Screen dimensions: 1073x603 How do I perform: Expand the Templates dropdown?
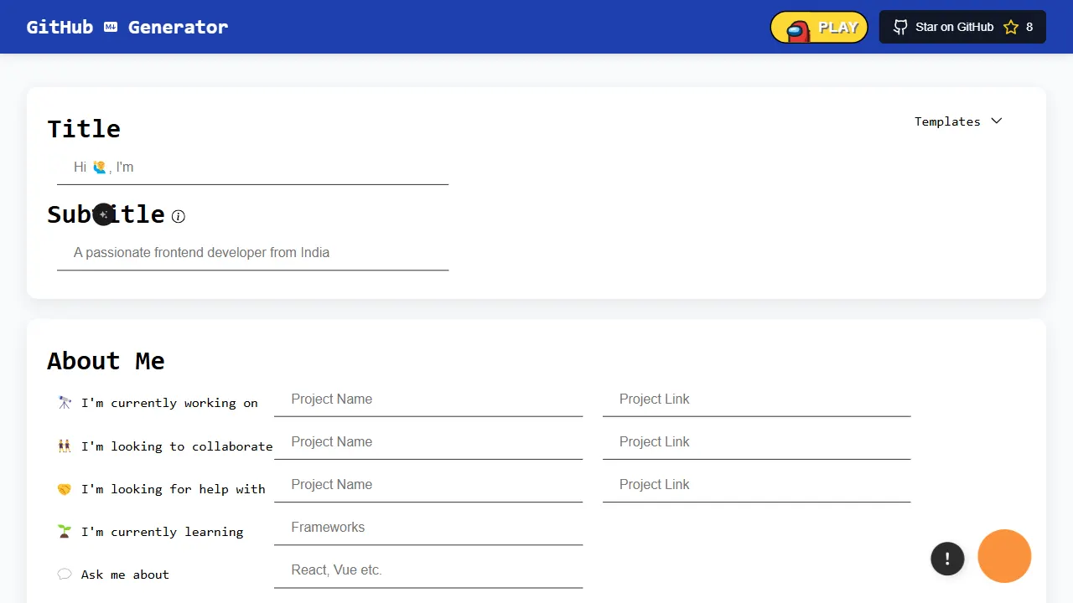click(958, 121)
